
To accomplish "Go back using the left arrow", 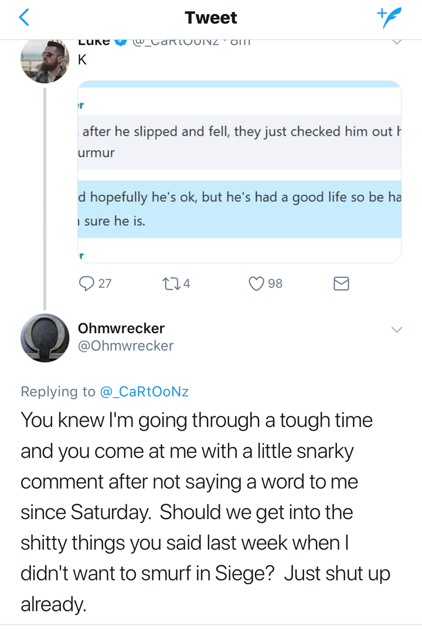I will [x=24, y=18].
